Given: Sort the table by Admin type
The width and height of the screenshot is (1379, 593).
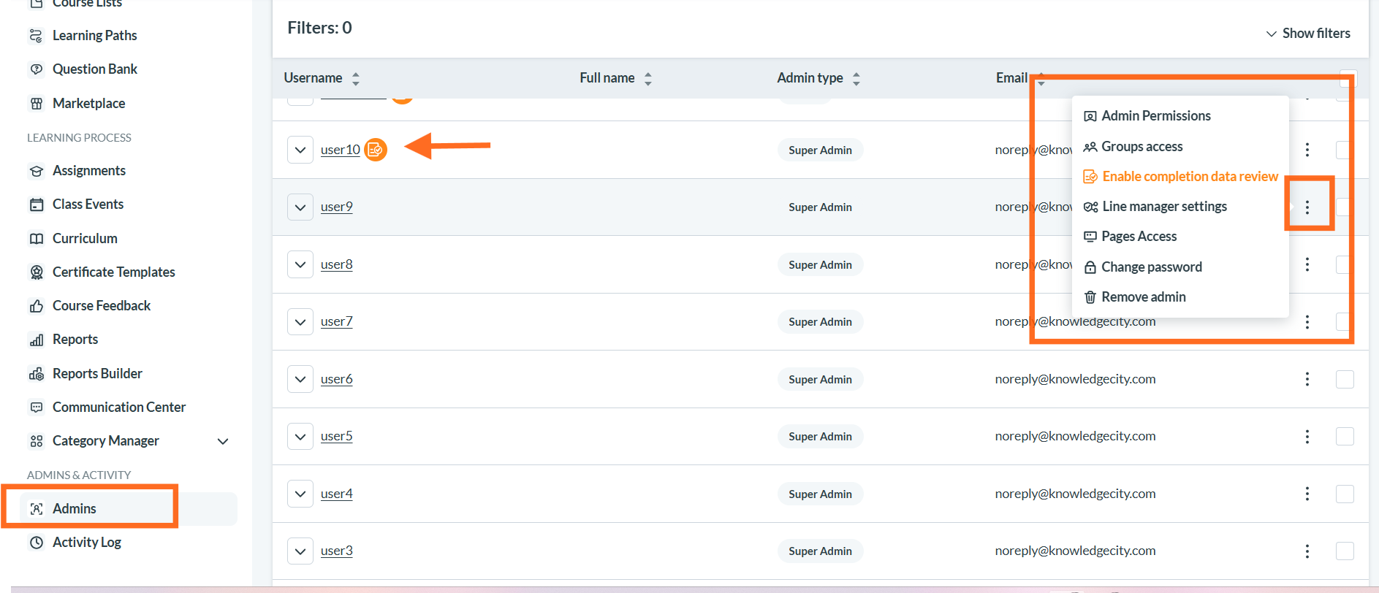Looking at the screenshot, I should [x=856, y=78].
